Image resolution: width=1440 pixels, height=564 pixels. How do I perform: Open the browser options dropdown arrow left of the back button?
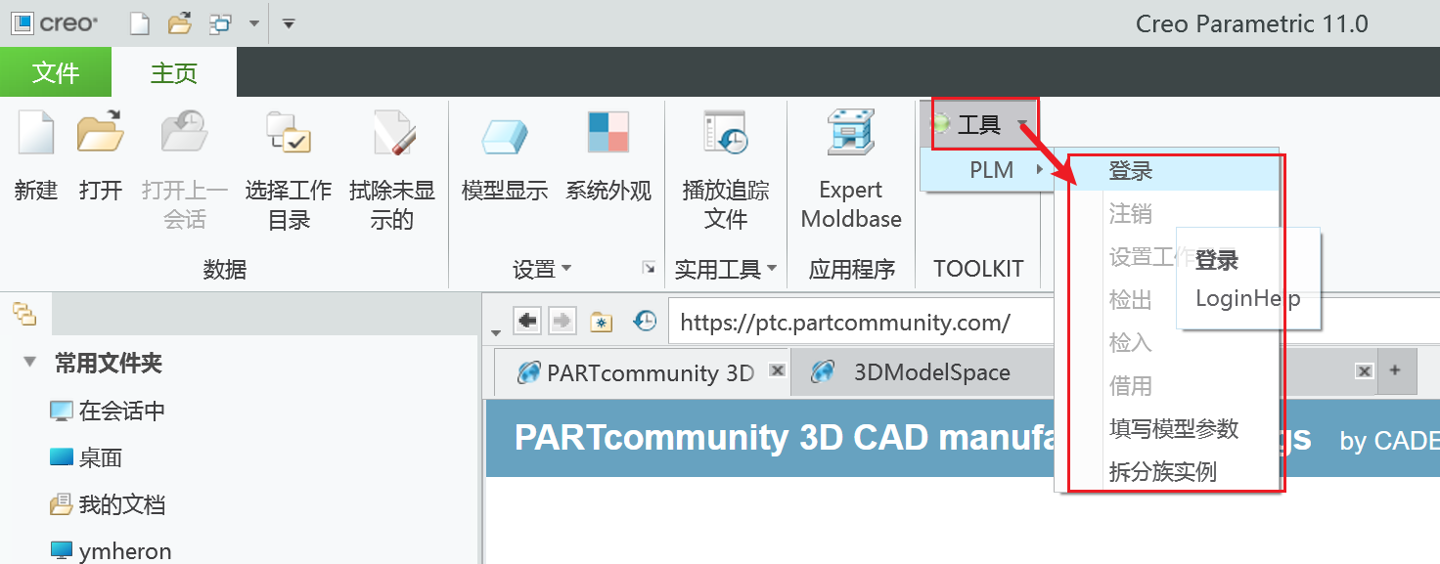[x=496, y=331]
